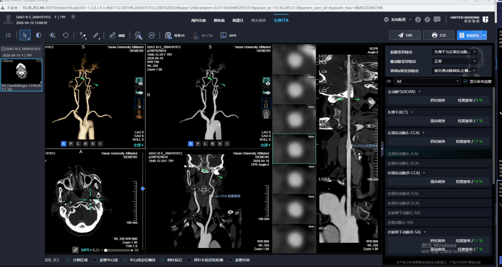This screenshot has height=267, width=502.
Task: Select the 头颈CTA tab
Action: [281, 20]
